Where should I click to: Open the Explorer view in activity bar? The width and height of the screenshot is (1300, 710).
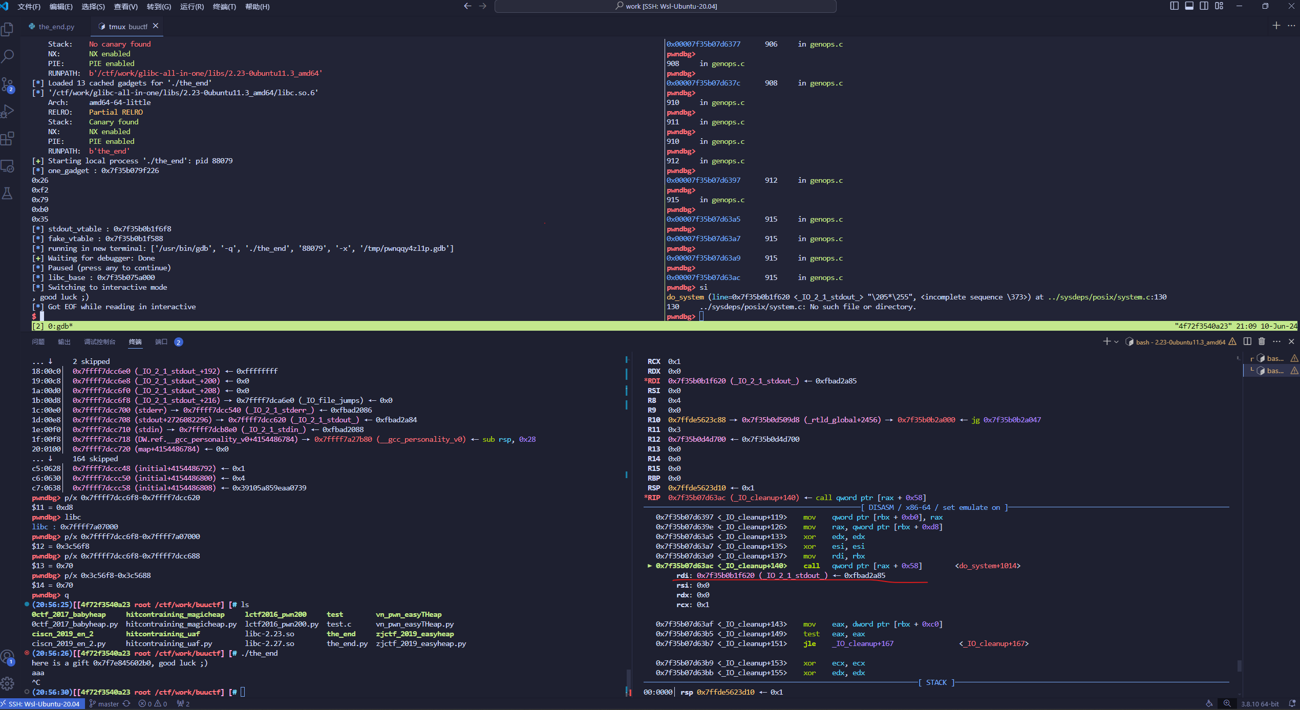8,29
